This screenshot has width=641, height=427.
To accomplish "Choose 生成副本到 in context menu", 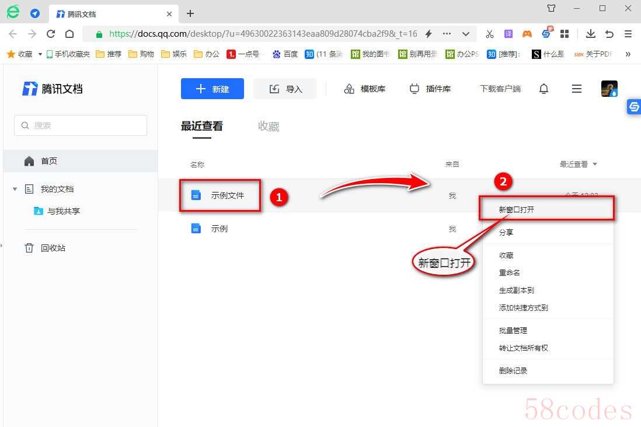I will click(x=548, y=290).
